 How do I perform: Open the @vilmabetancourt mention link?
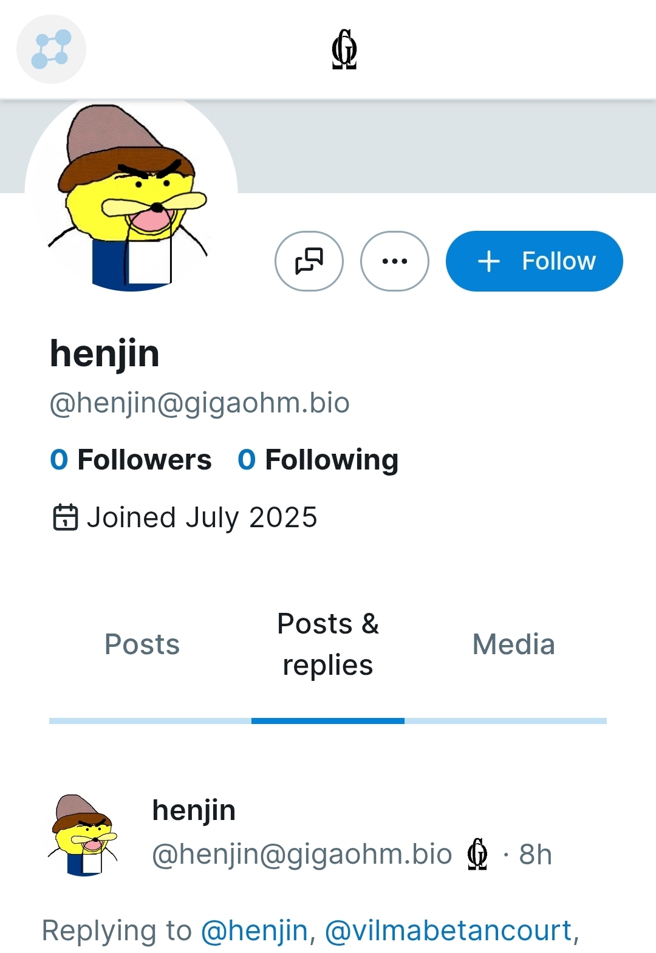448,931
